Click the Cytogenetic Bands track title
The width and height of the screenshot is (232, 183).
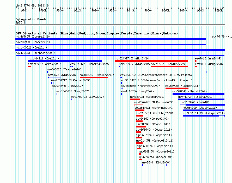click(31, 19)
